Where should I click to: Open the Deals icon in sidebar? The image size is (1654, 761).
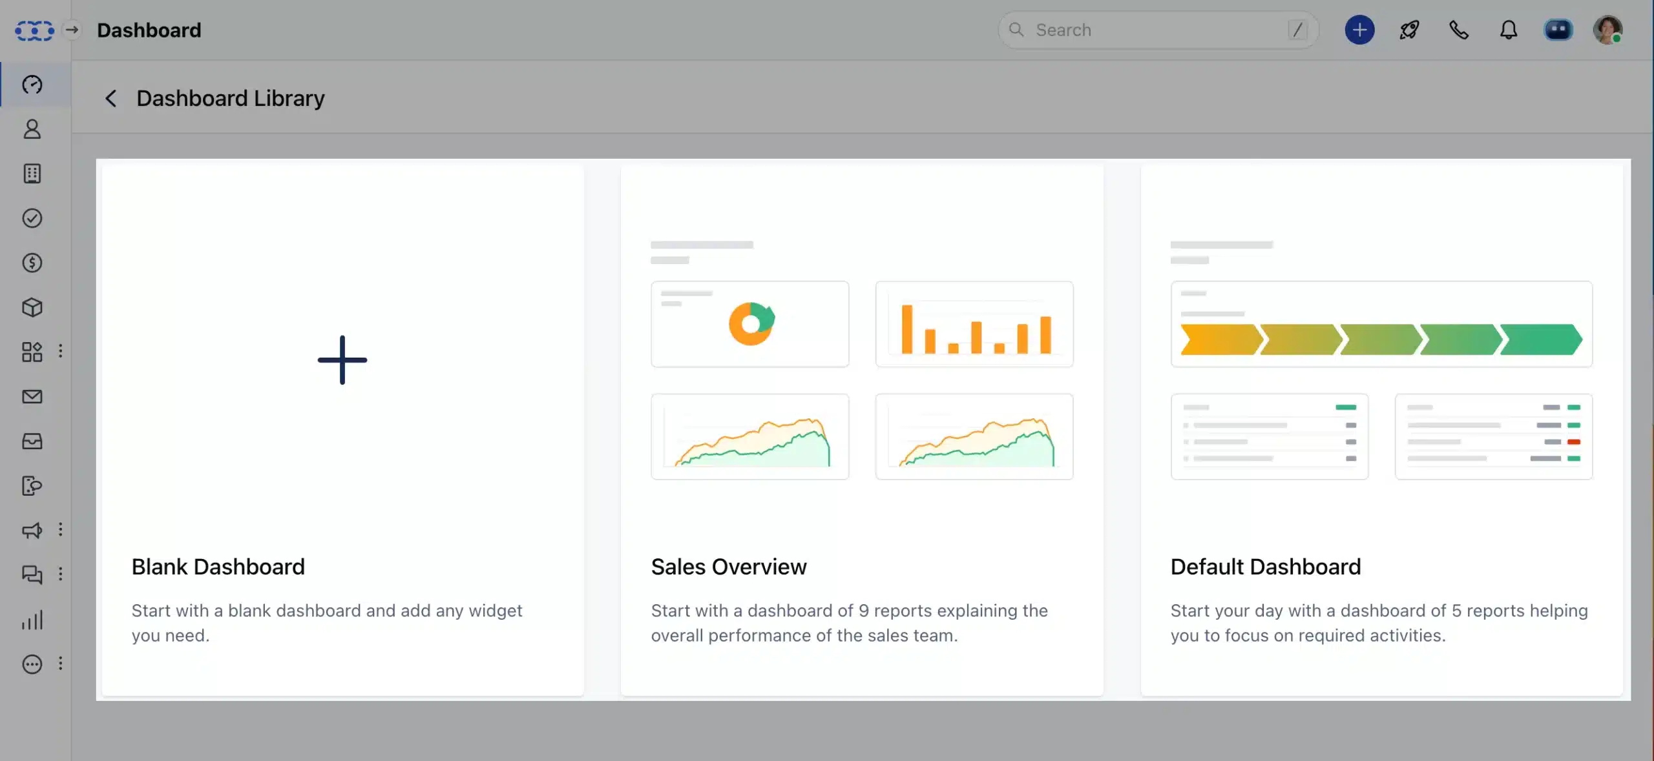click(x=30, y=263)
